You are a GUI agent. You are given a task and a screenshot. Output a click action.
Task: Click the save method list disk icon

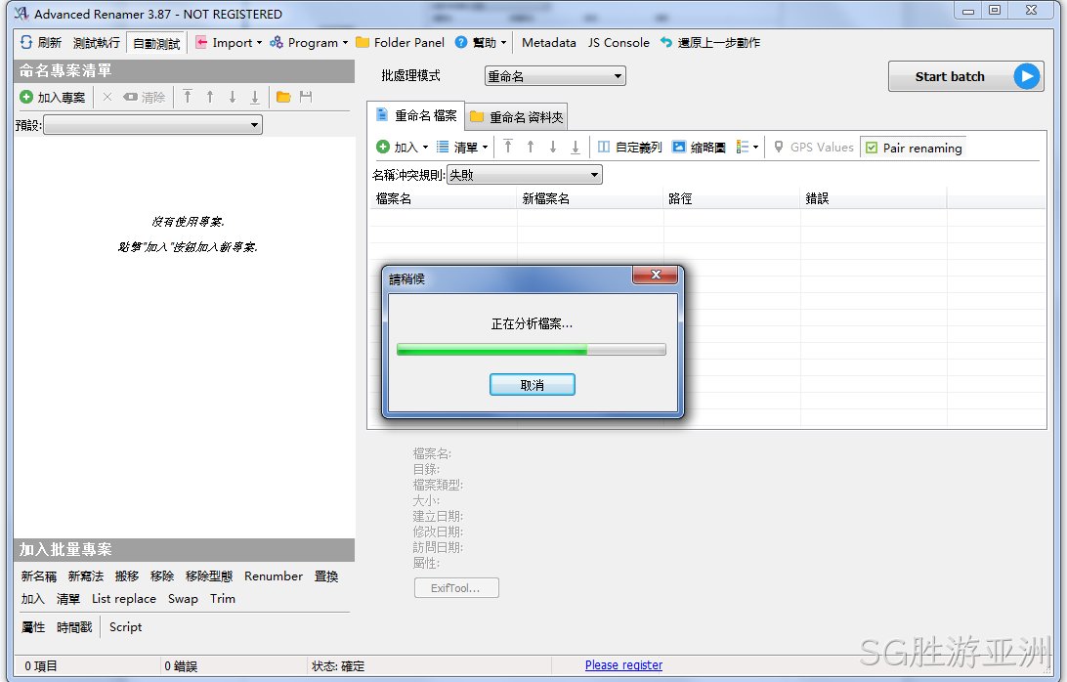point(306,97)
